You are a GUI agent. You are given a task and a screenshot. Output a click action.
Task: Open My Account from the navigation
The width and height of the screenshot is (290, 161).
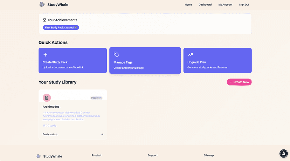click(225, 5)
